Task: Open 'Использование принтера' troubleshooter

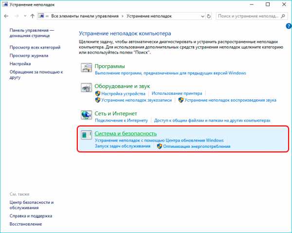Action: [177, 93]
